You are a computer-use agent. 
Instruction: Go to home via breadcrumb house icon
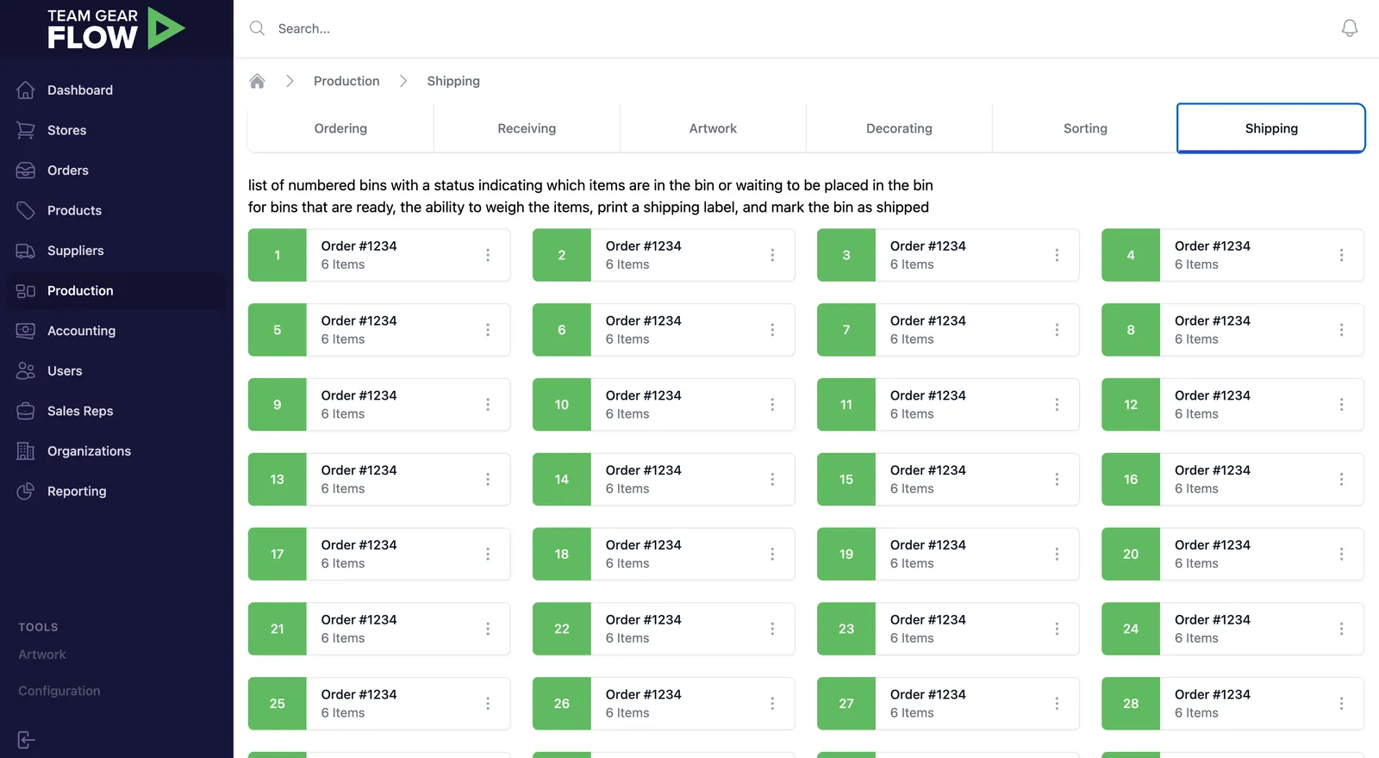point(257,81)
